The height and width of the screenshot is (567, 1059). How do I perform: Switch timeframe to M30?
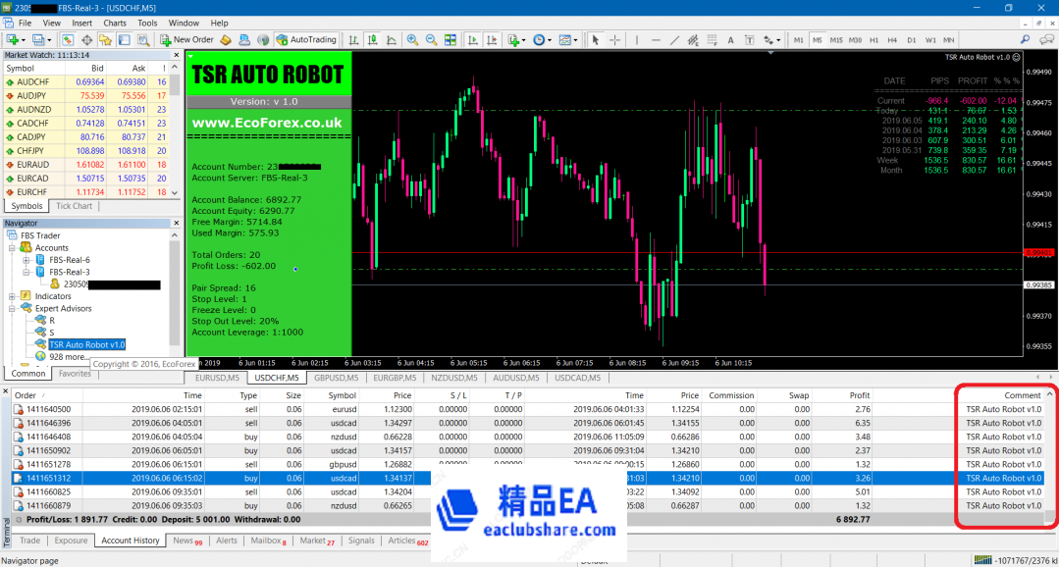[855, 40]
